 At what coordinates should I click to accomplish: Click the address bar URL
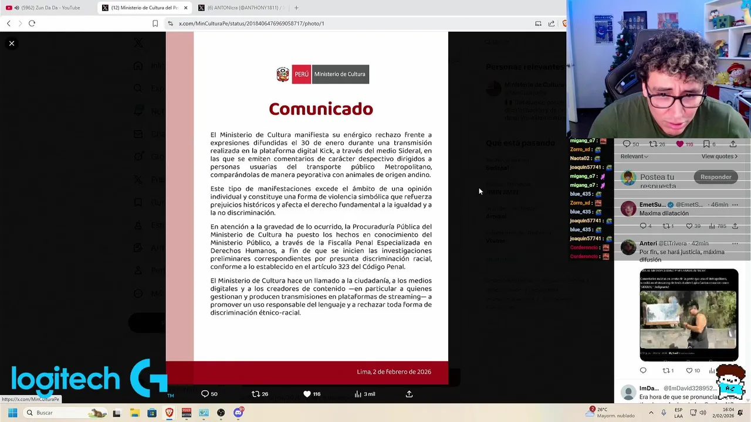(251, 23)
